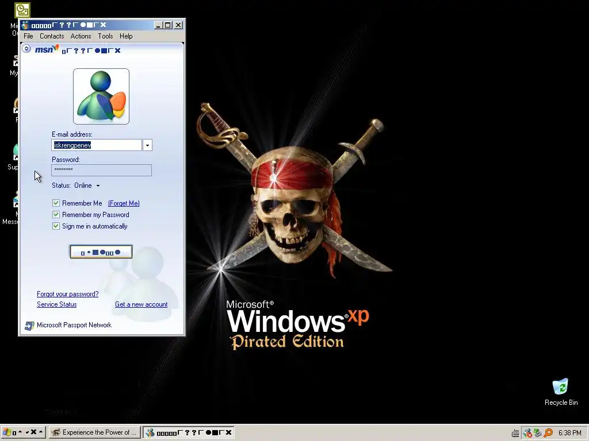Image resolution: width=589 pixels, height=441 pixels.
Task: Select the MSN Messenger taskbar button
Action: [189, 432]
